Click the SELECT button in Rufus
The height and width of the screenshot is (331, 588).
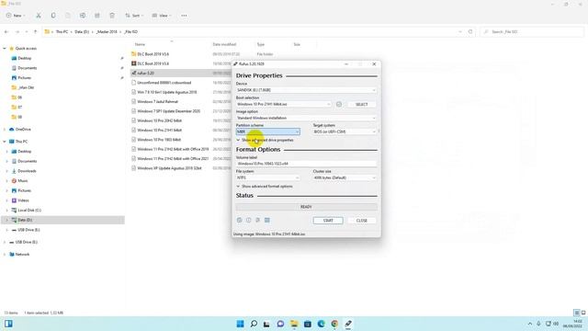361,104
